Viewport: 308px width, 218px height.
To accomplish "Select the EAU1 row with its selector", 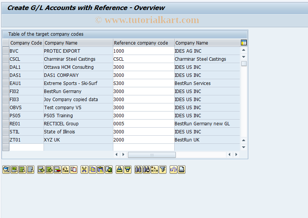I will 6,83.
